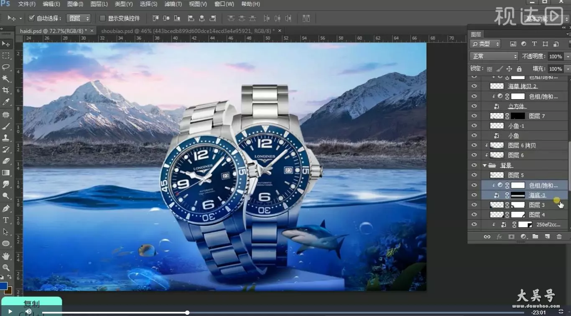Close the haidi.psd tab
The width and height of the screenshot is (571, 316).
92,30
